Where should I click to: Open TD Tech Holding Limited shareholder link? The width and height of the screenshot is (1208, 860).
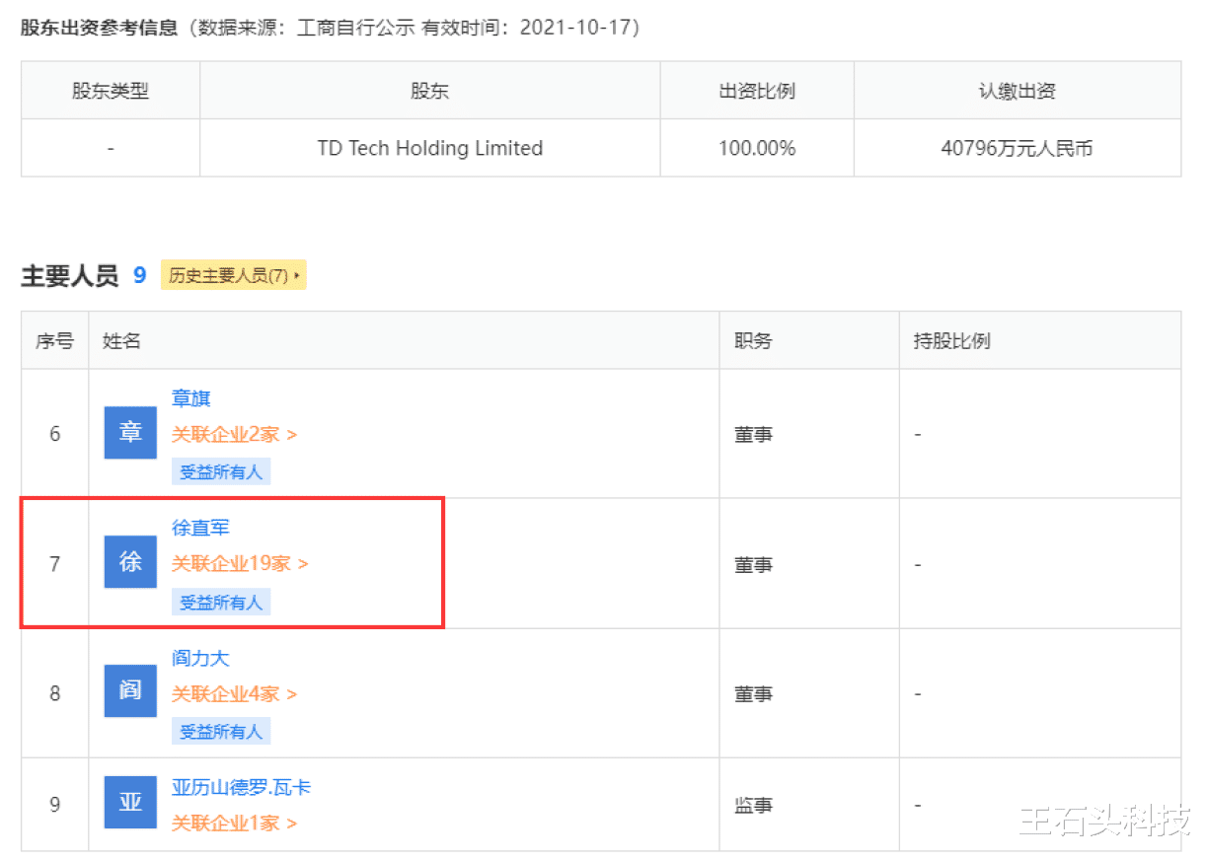(428, 148)
